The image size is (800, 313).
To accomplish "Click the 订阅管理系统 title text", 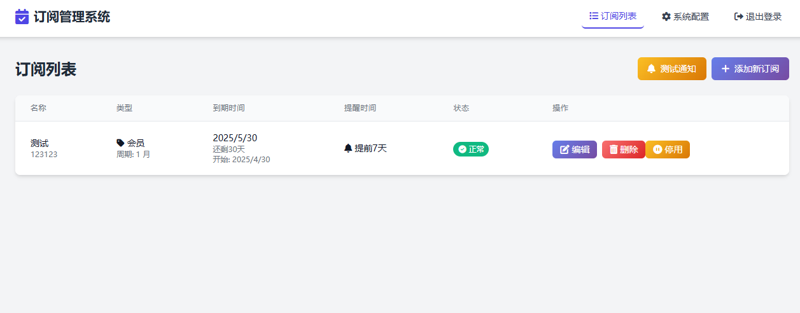I will pos(72,17).
